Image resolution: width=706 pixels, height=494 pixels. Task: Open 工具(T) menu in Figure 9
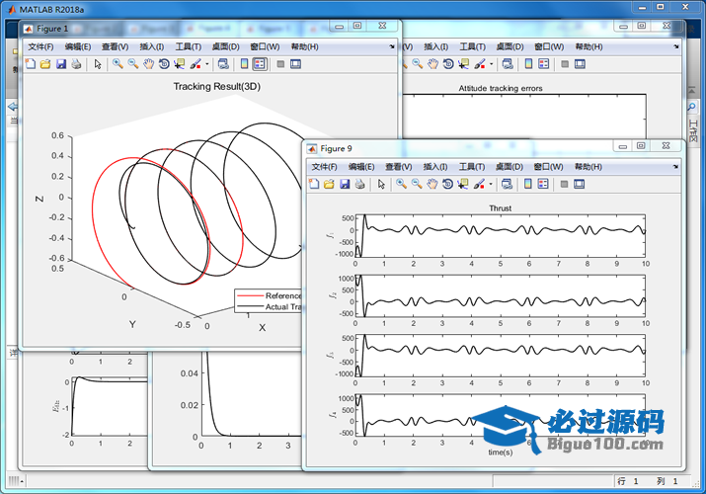[473, 167]
